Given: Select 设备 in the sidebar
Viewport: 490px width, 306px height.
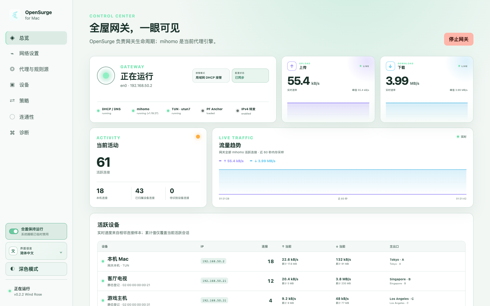Looking at the screenshot, I should point(36,85).
